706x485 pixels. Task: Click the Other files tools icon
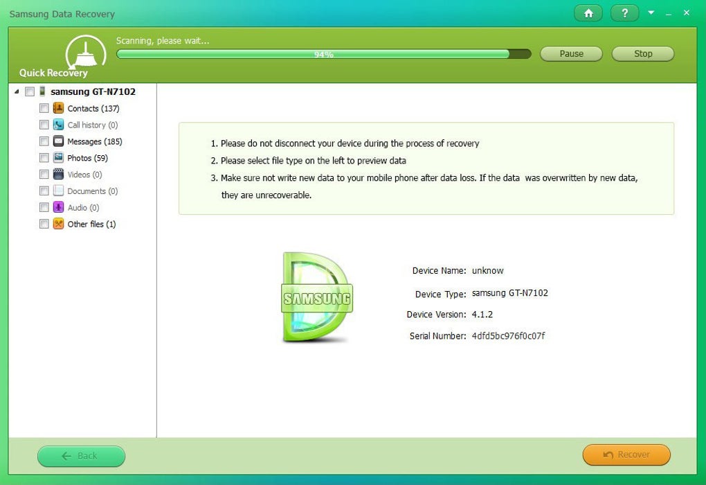click(58, 224)
